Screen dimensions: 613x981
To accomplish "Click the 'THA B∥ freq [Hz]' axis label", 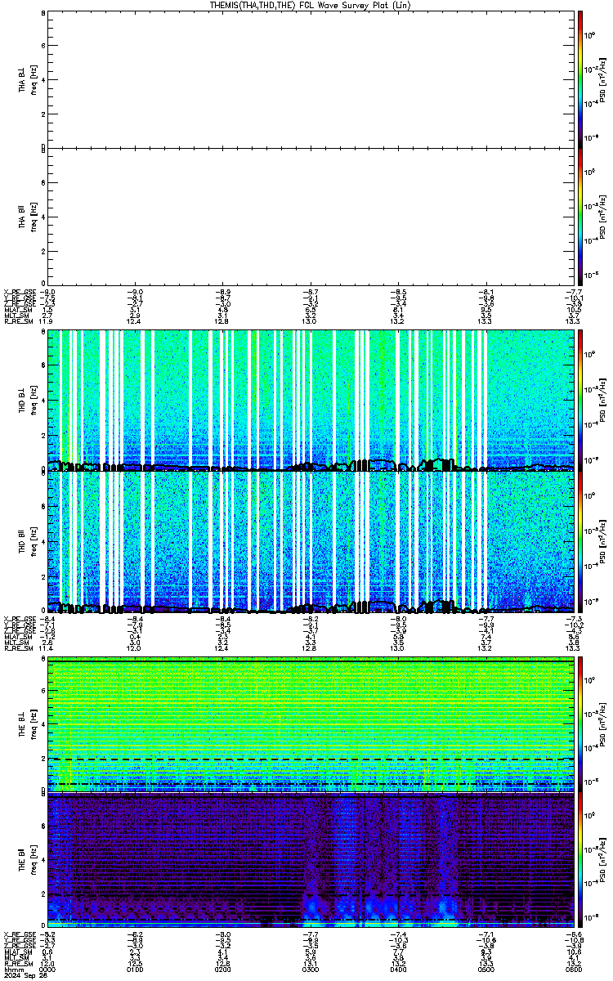I will pos(28,216).
